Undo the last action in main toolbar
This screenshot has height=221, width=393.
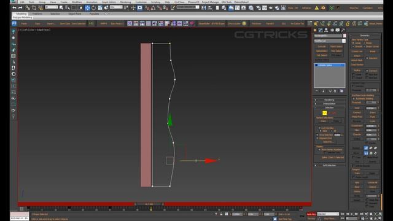click(x=14, y=8)
